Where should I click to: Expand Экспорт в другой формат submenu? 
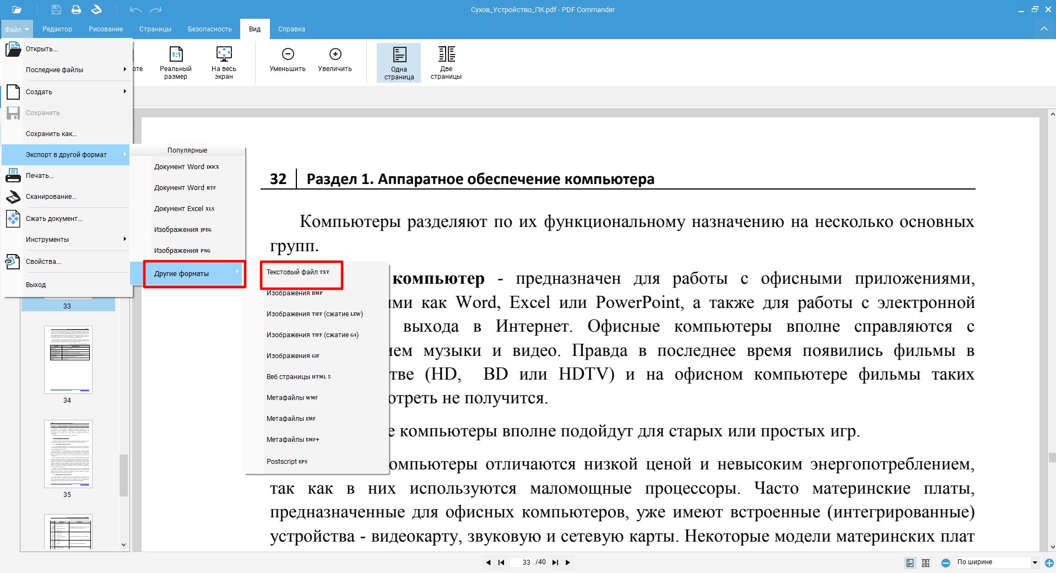click(67, 155)
